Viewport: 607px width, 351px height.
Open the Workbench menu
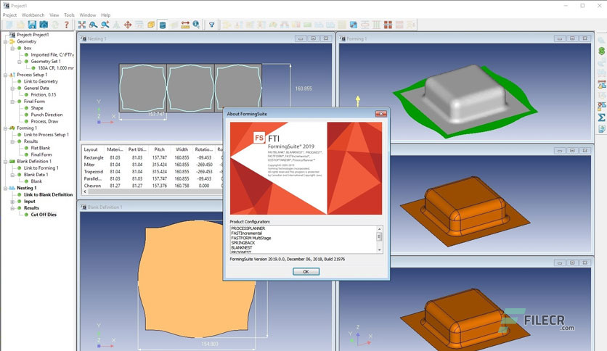(x=33, y=15)
